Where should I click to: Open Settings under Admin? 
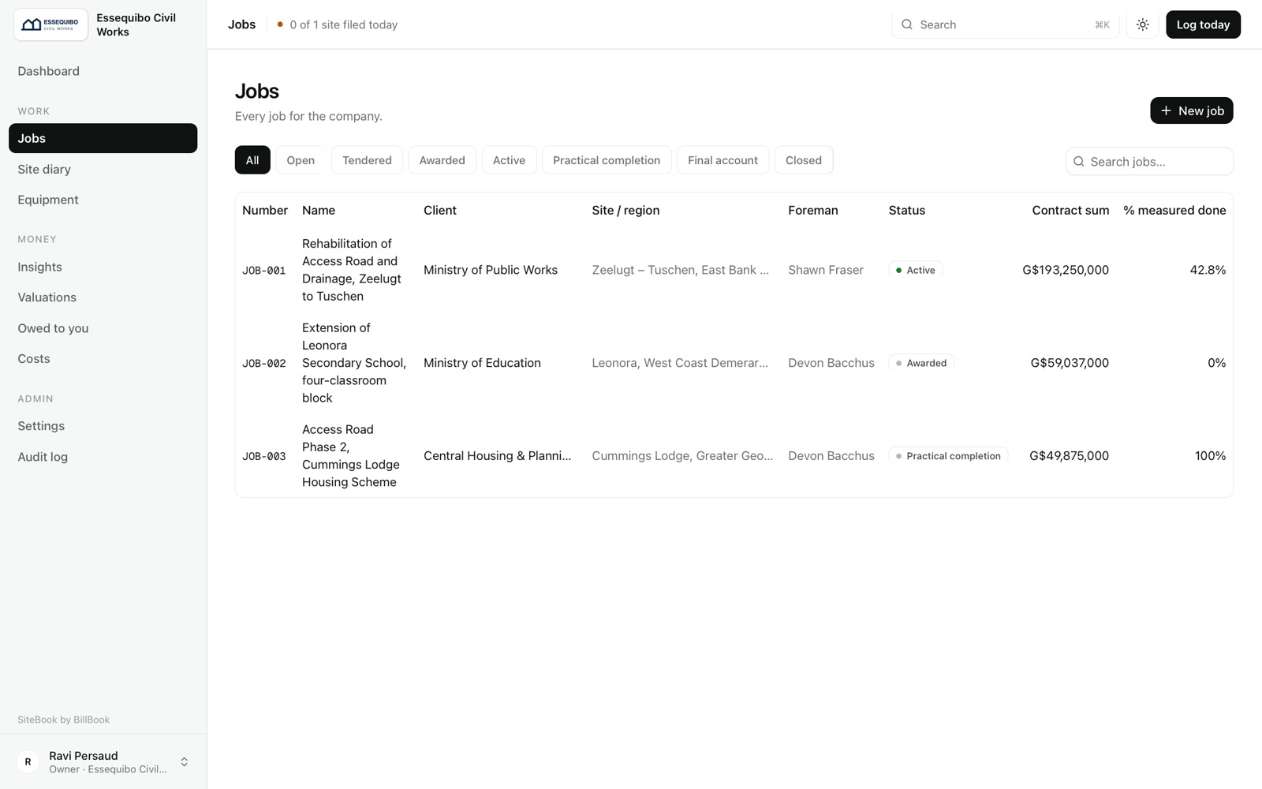(103, 426)
